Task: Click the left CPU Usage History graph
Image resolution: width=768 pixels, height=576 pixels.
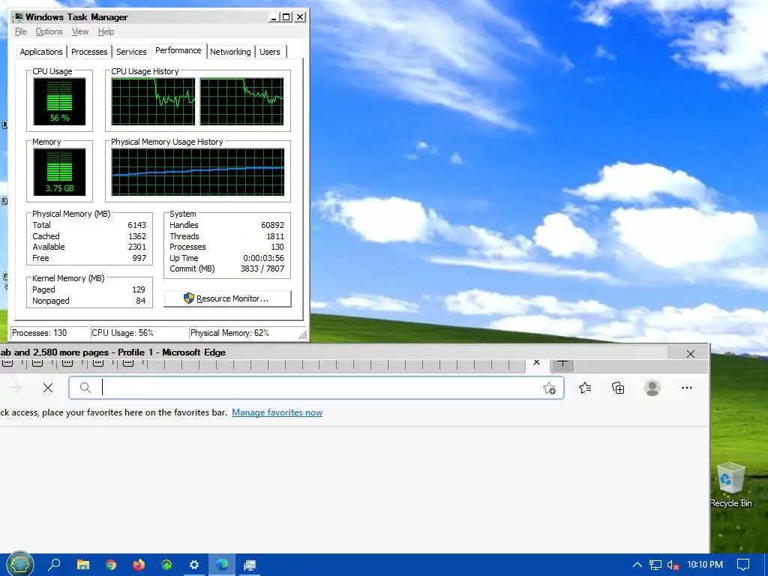Action: point(153,102)
